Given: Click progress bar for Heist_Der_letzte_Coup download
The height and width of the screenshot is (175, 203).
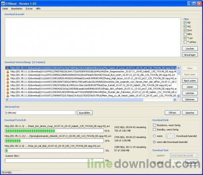Looking at the screenshot, I should coord(54,131).
